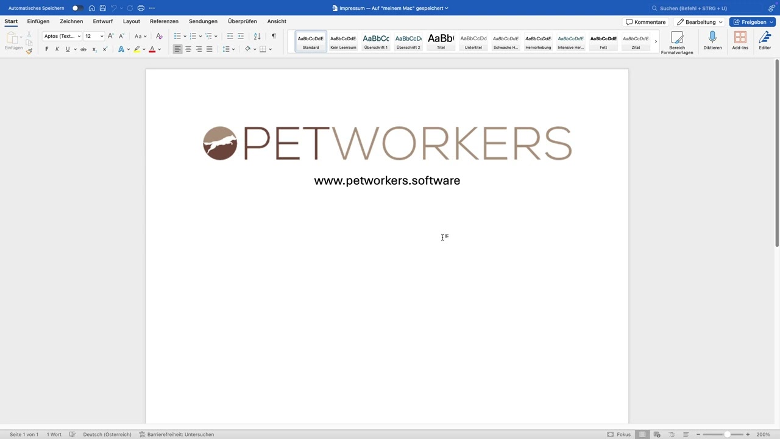Apply the Titel style
This screenshot has width=780, height=439.
click(x=441, y=41)
